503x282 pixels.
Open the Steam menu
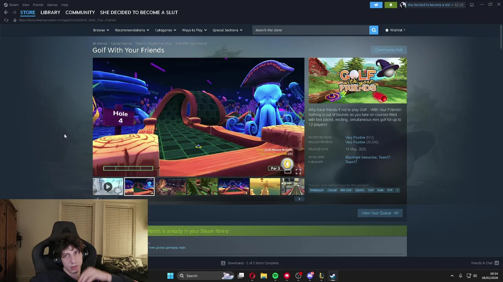[14, 5]
